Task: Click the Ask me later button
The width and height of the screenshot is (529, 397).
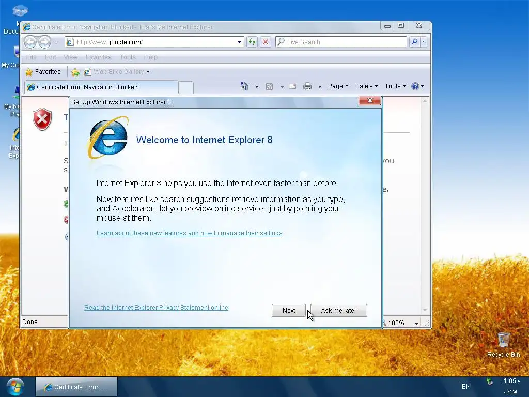Action: [x=339, y=310]
